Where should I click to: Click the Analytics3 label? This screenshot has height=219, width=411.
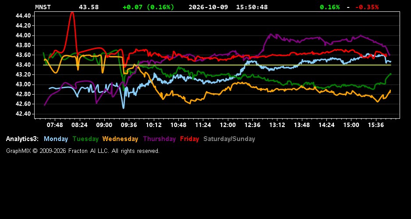[x=22, y=139]
